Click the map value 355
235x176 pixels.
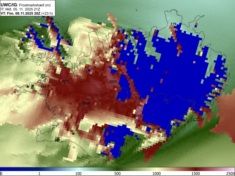[60, 46]
